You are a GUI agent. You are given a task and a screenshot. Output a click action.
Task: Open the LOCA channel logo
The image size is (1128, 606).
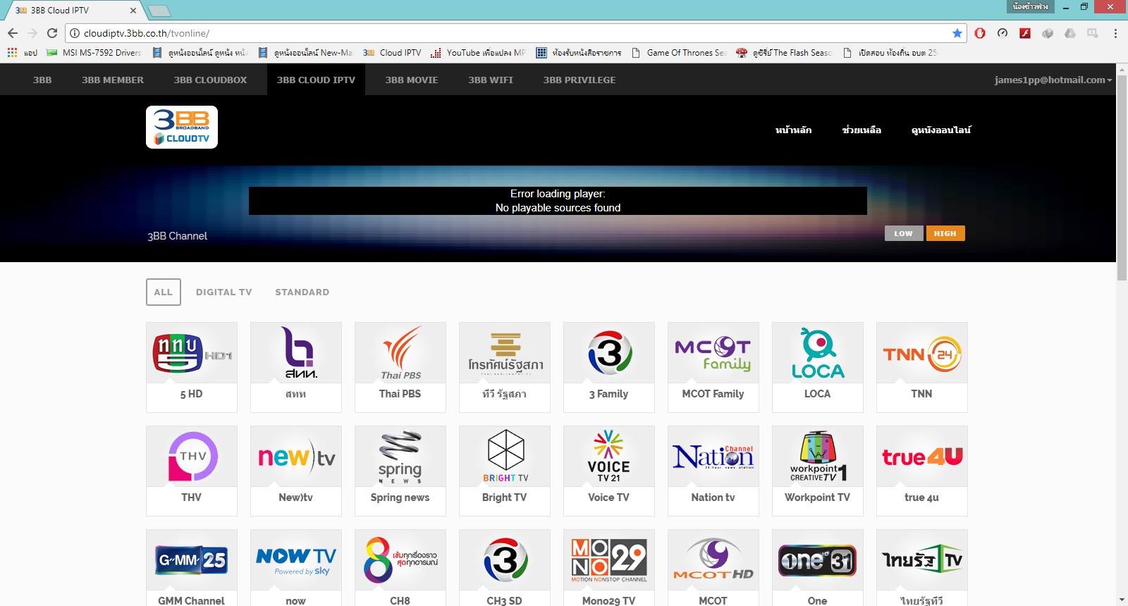(x=818, y=353)
